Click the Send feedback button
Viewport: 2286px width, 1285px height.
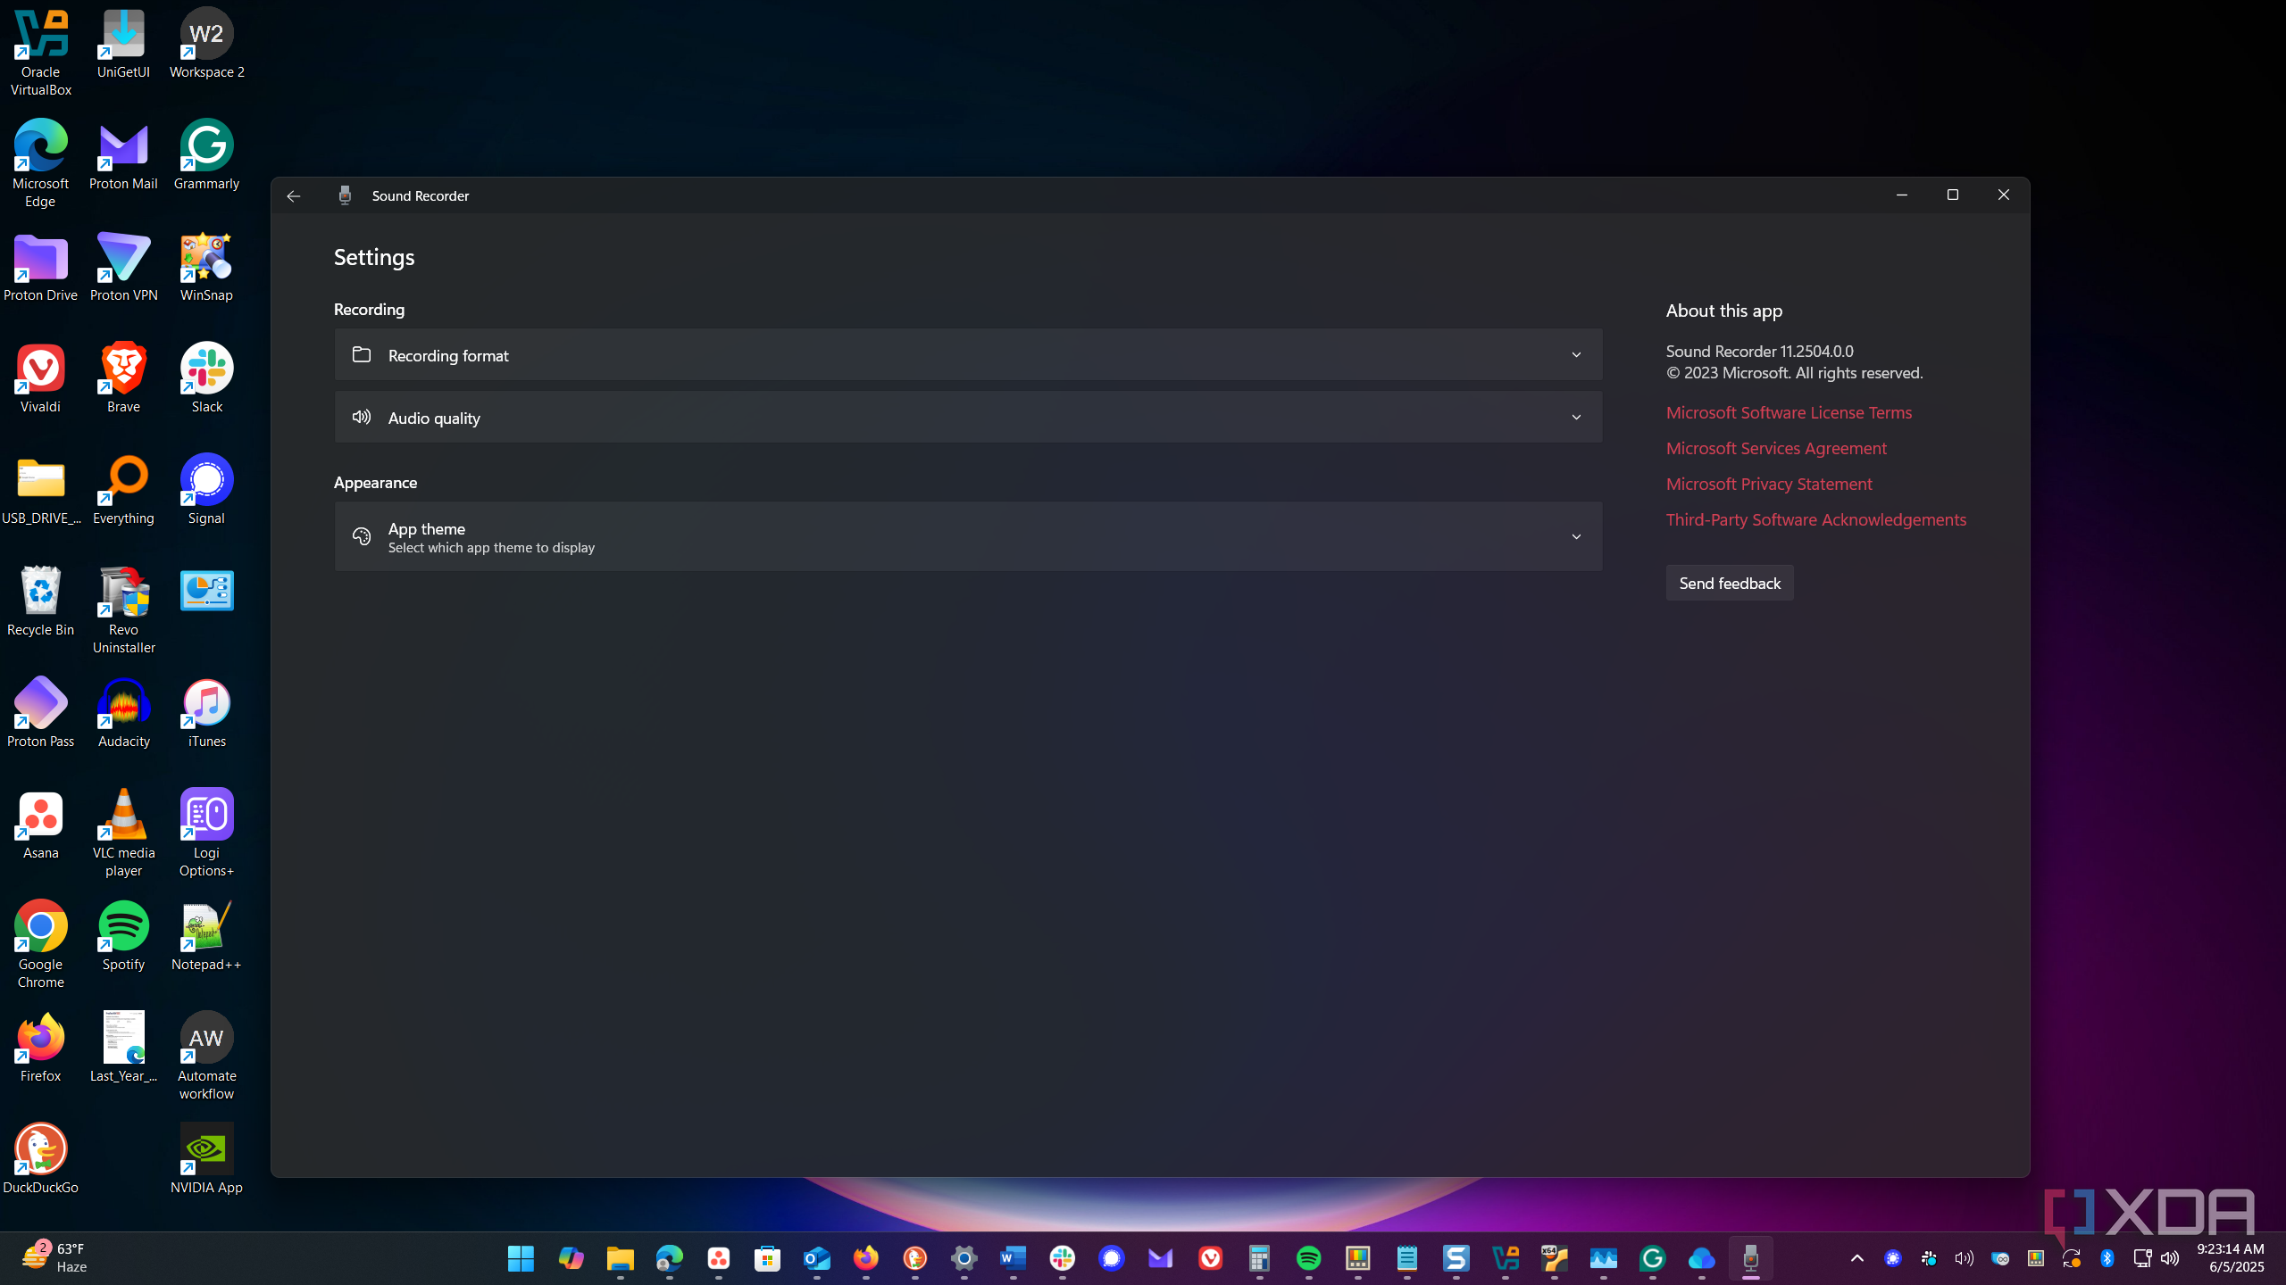(x=1729, y=584)
